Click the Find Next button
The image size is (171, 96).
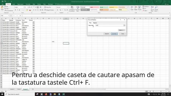(x=114, y=34)
